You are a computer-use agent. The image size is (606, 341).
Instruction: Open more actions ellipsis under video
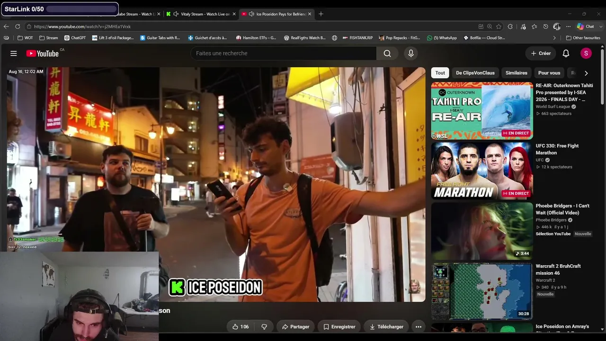(x=419, y=327)
